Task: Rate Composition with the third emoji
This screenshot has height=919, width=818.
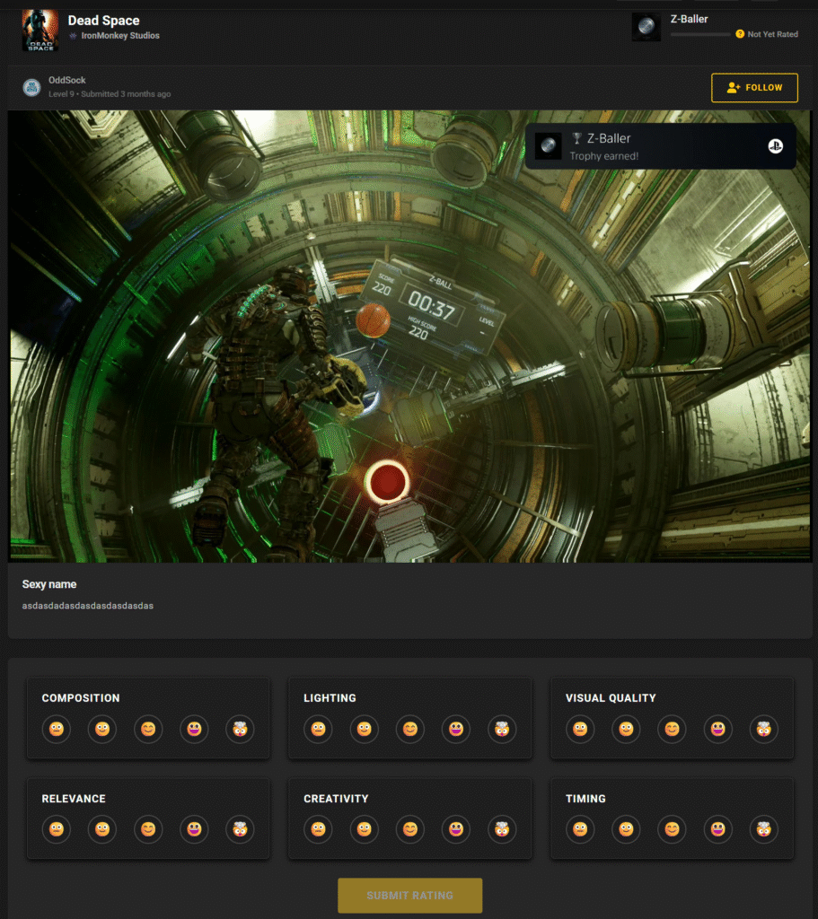Action: tap(148, 729)
